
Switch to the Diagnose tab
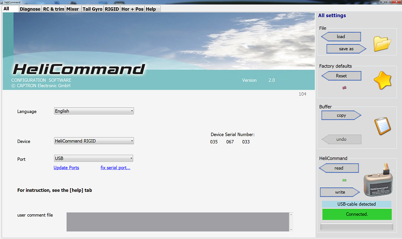pos(30,9)
